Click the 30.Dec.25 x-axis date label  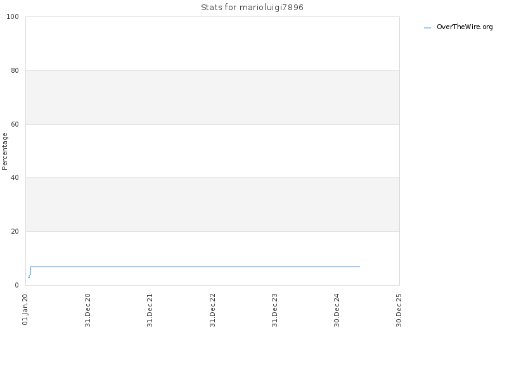point(399,310)
